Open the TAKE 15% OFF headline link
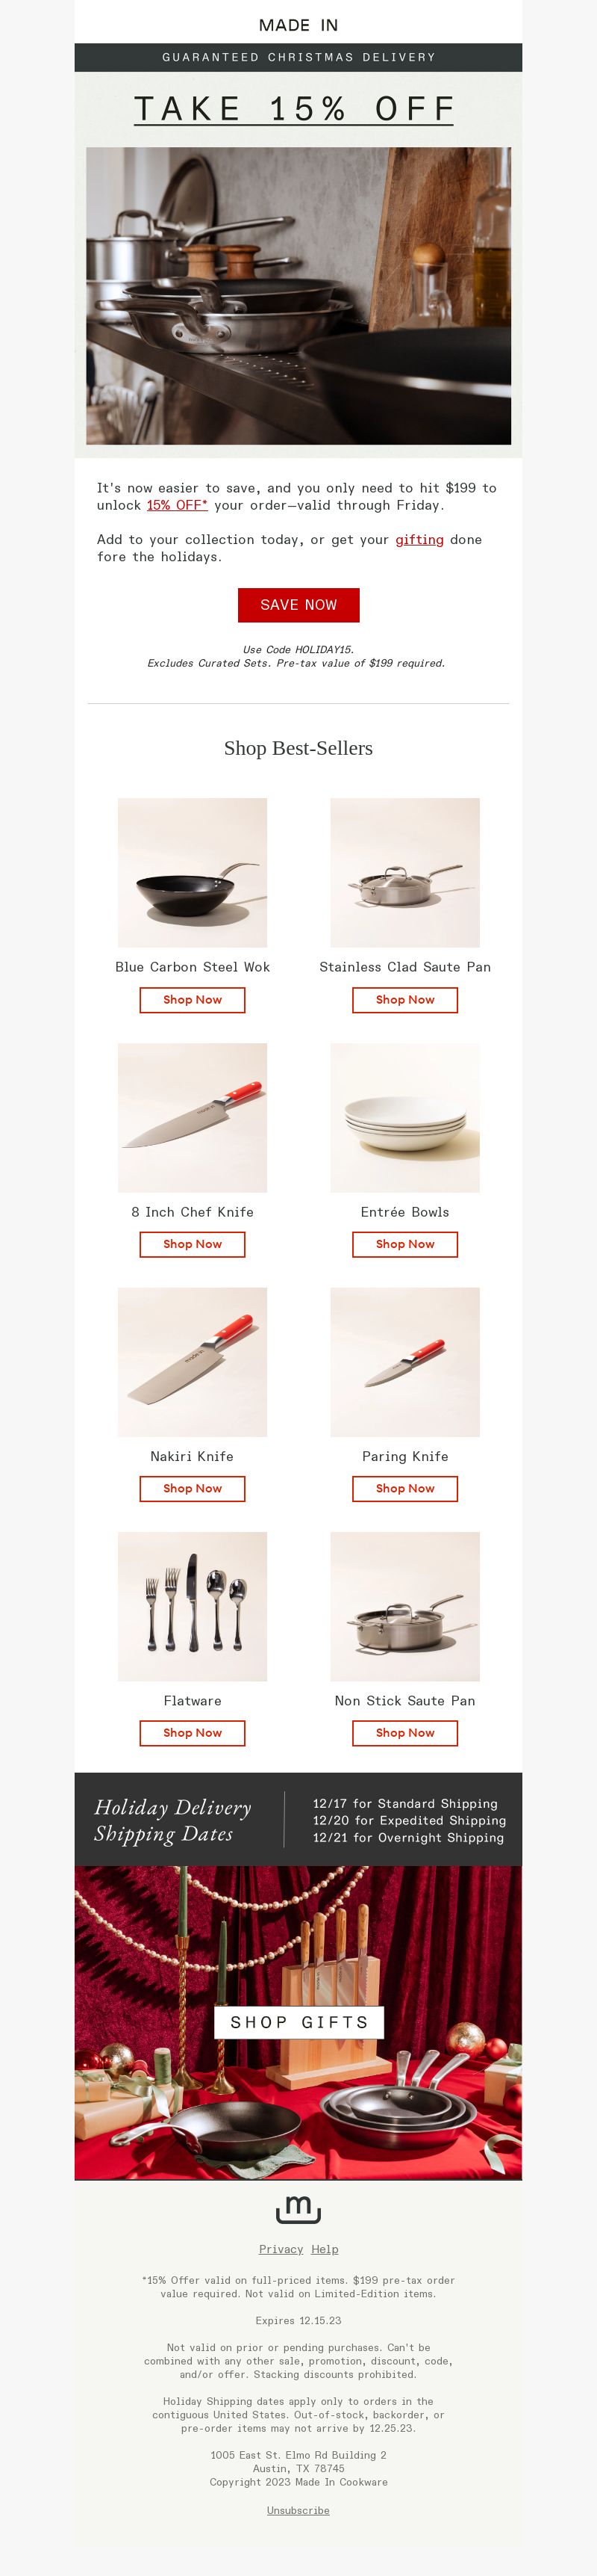This screenshot has width=597, height=2576. pos(293,108)
